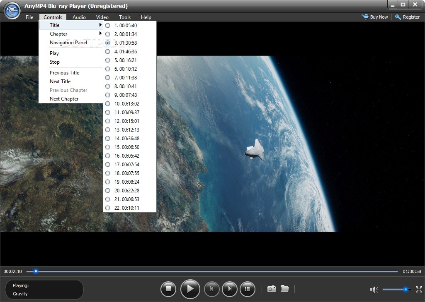Select title 8. 00:10:41
Screen dimensions: 425x302
coord(129,86)
